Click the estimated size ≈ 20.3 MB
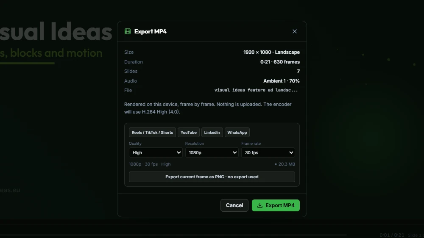Viewport: 424px width, 238px height. (285, 164)
